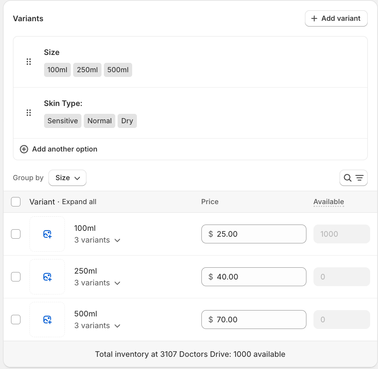The height and width of the screenshot is (369, 378).
Task: Click the Expand all link in the table header
Action: 79,201
